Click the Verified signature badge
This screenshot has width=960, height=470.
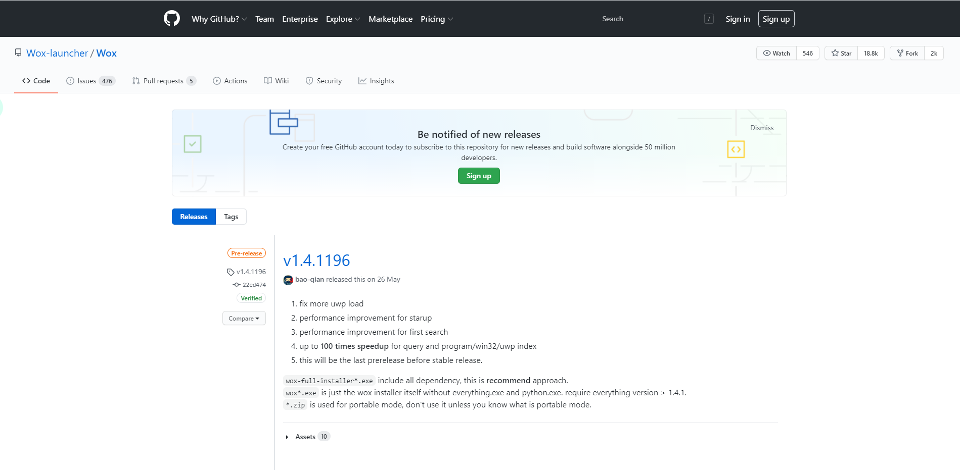tap(251, 298)
